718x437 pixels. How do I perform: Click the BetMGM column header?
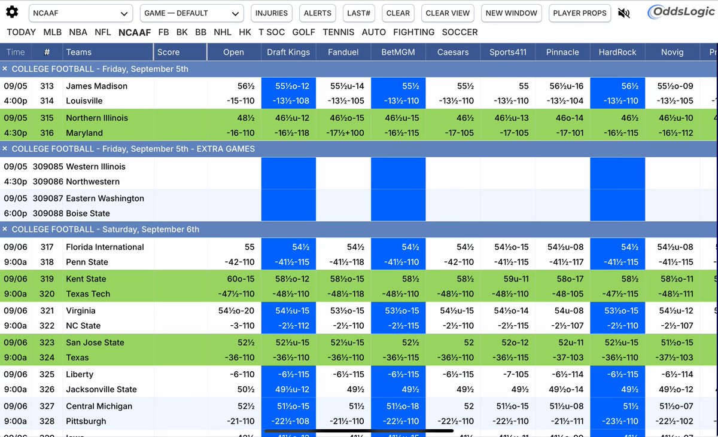398,52
